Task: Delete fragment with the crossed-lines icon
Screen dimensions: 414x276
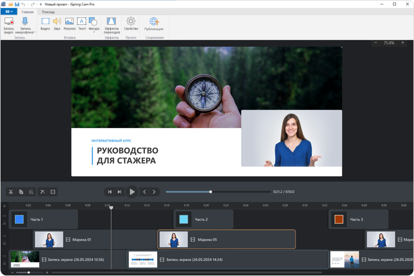Action: [42, 192]
